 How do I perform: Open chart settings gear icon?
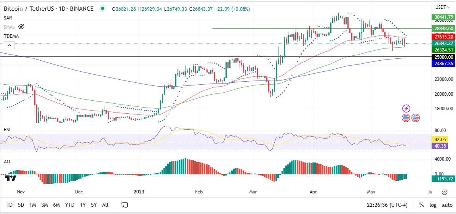(444, 192)
